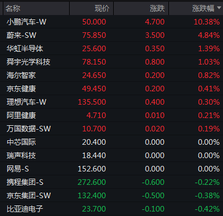
Task: Select the stock 瑞声科技
Action: [21, 155]
